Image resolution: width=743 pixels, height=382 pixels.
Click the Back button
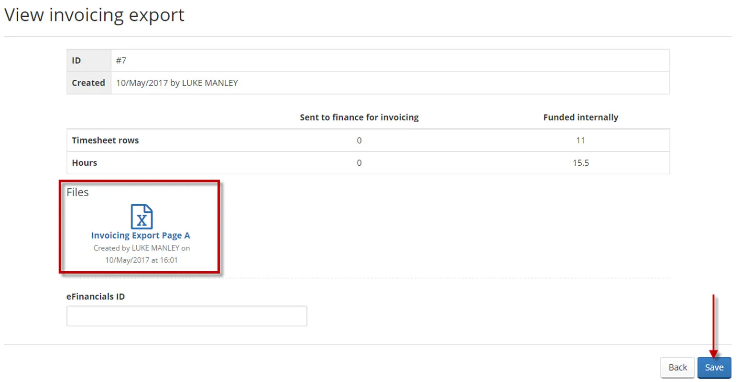pyautogui.click(x=677, y=367)
